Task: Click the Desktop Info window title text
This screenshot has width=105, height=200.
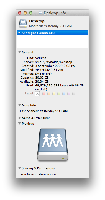Action: click(x=55, y=13)
